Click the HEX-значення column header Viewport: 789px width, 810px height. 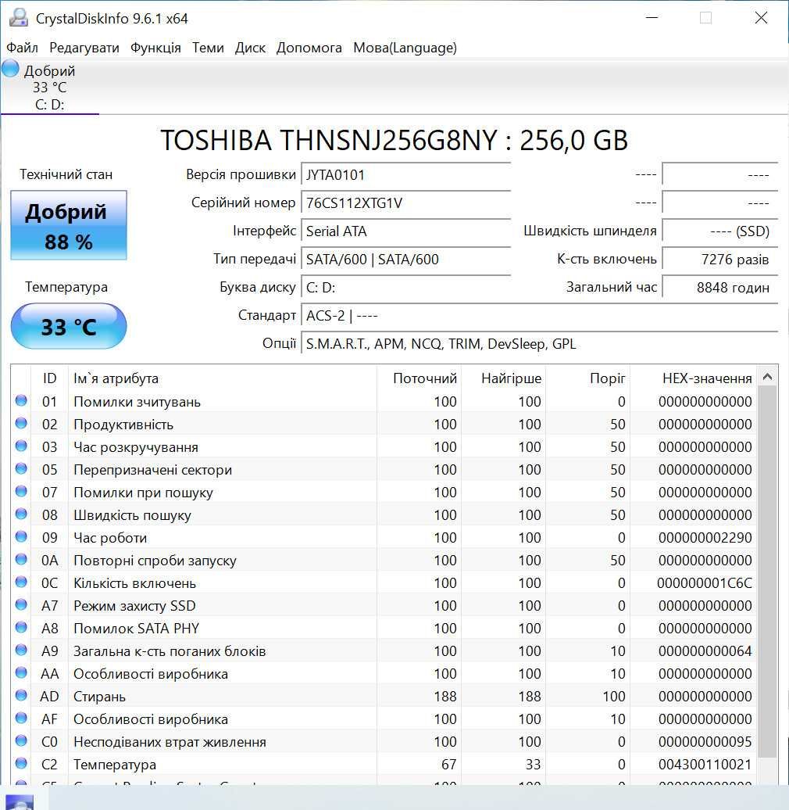point(694,378)
